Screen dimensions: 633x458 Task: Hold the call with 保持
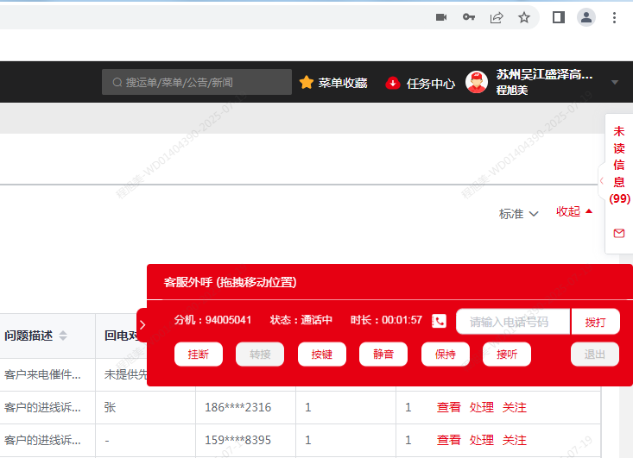coord(446,354)
